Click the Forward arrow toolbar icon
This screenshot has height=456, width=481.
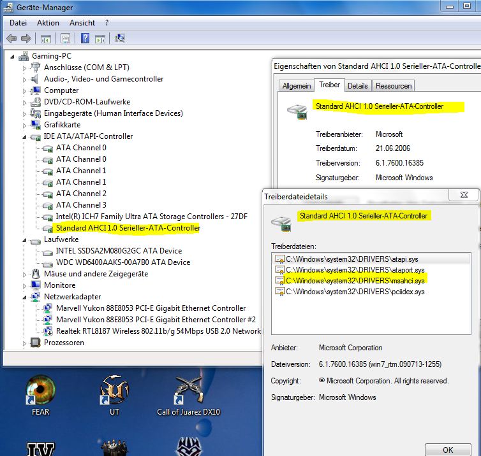pyautogui.click(x=26, y=39)
